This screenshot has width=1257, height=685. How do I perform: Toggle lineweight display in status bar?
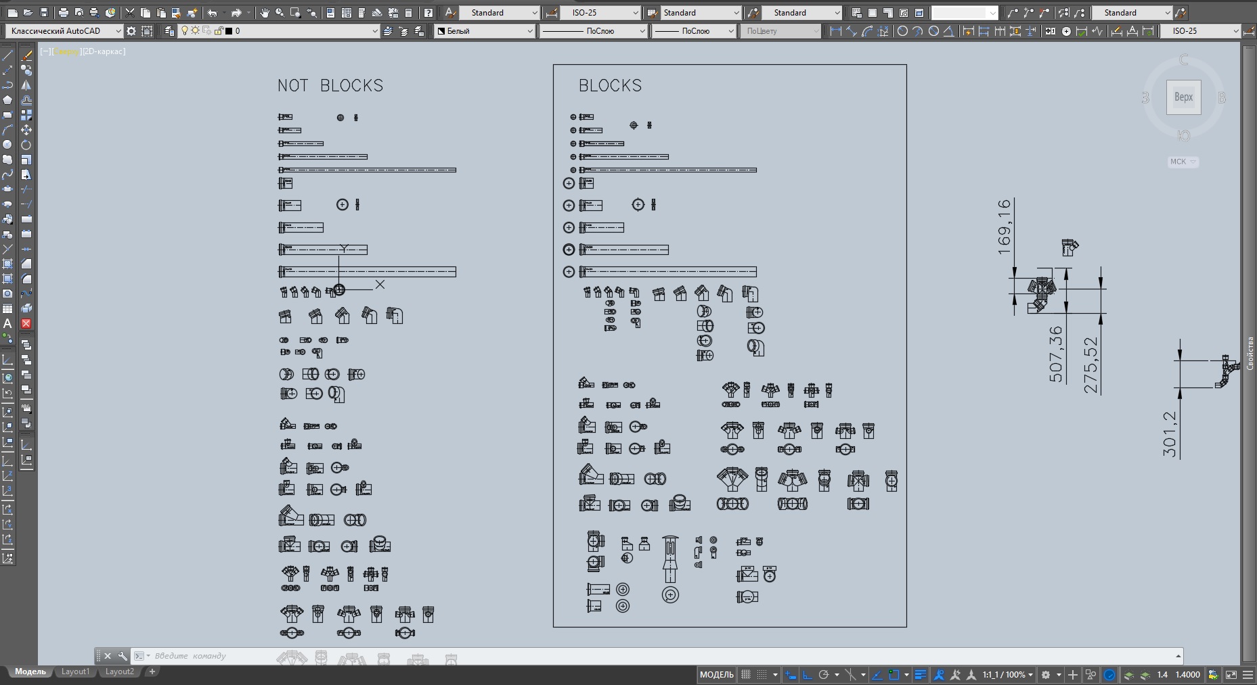pos(920,675)
